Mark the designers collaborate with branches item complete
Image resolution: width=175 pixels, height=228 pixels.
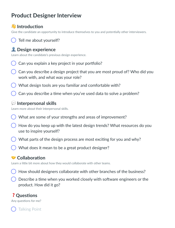(14, 171)
